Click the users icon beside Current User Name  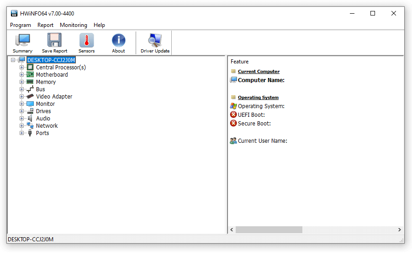coord(233,141)
